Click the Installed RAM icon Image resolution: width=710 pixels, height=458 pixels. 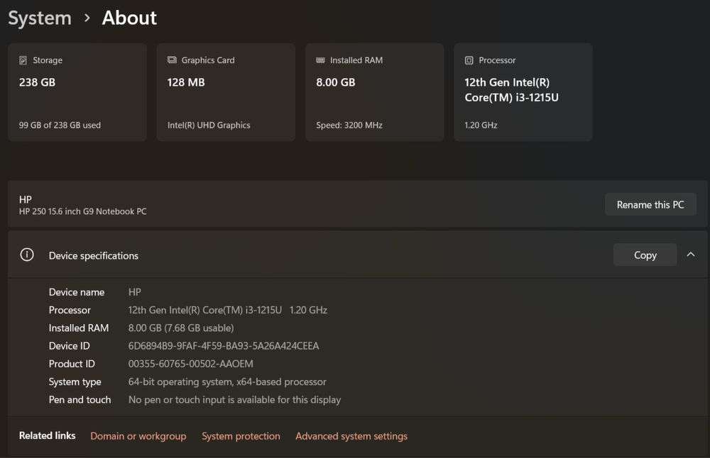click(x=321, y=60)
